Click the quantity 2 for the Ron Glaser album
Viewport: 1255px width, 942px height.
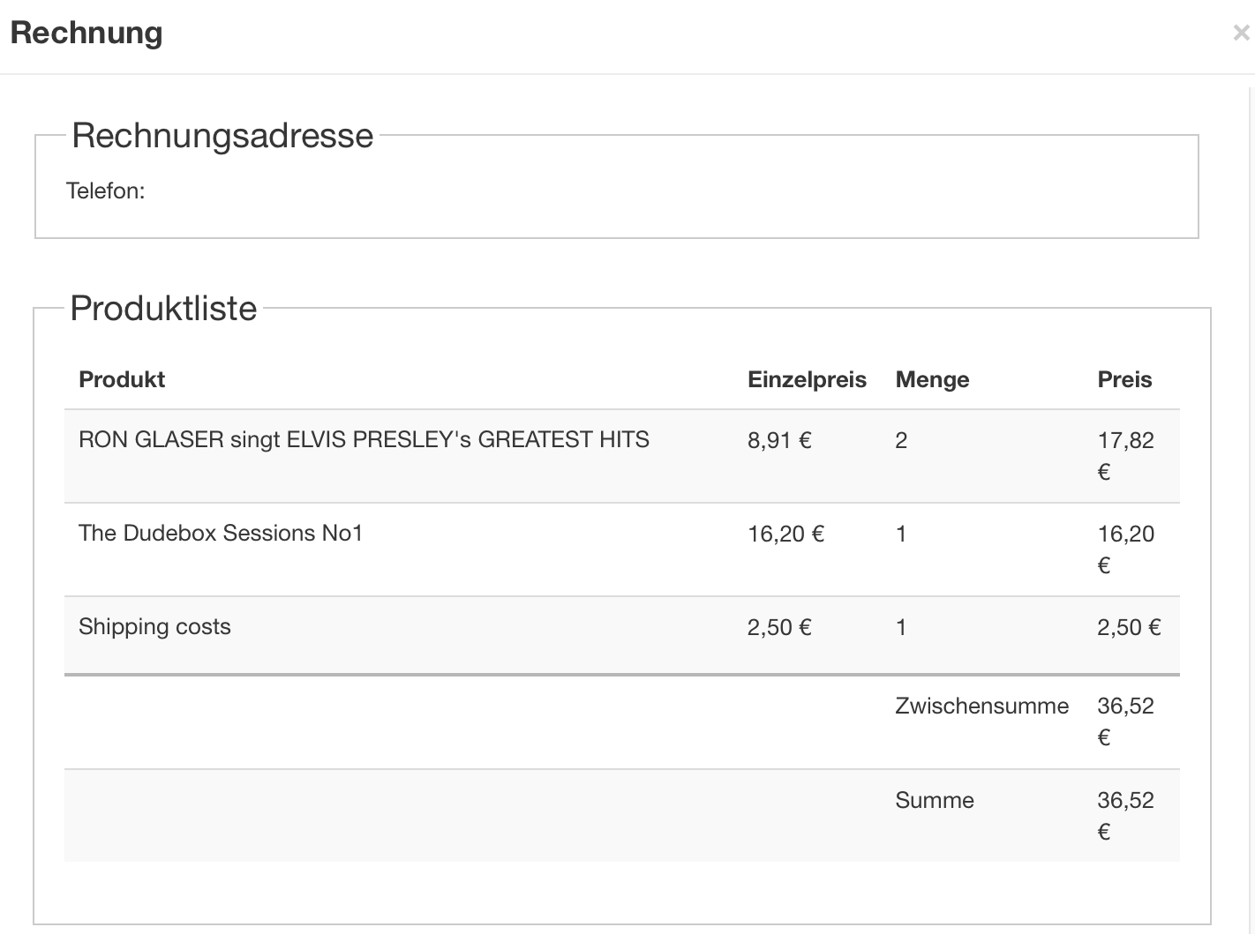901,440
